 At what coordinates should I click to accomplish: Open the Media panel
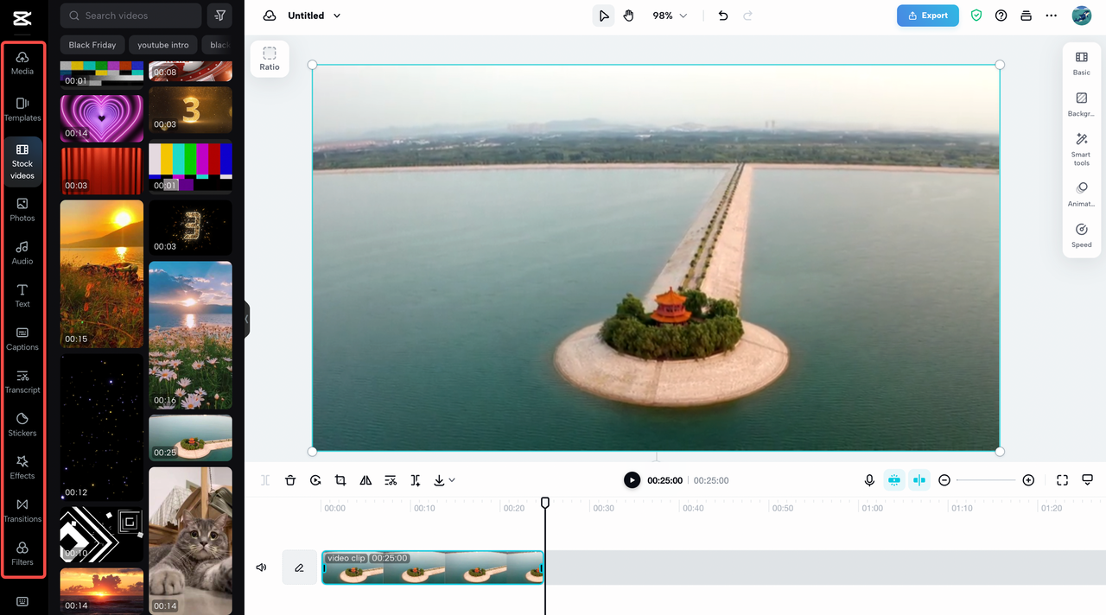[22, 63]
